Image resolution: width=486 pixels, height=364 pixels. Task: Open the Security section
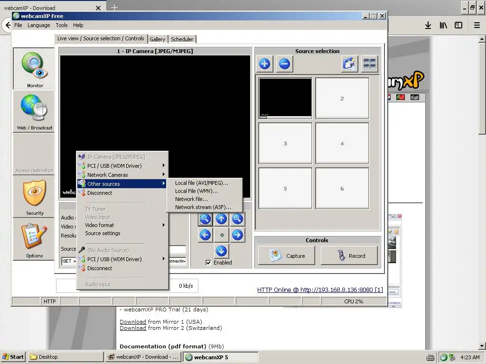pos(34,197)
